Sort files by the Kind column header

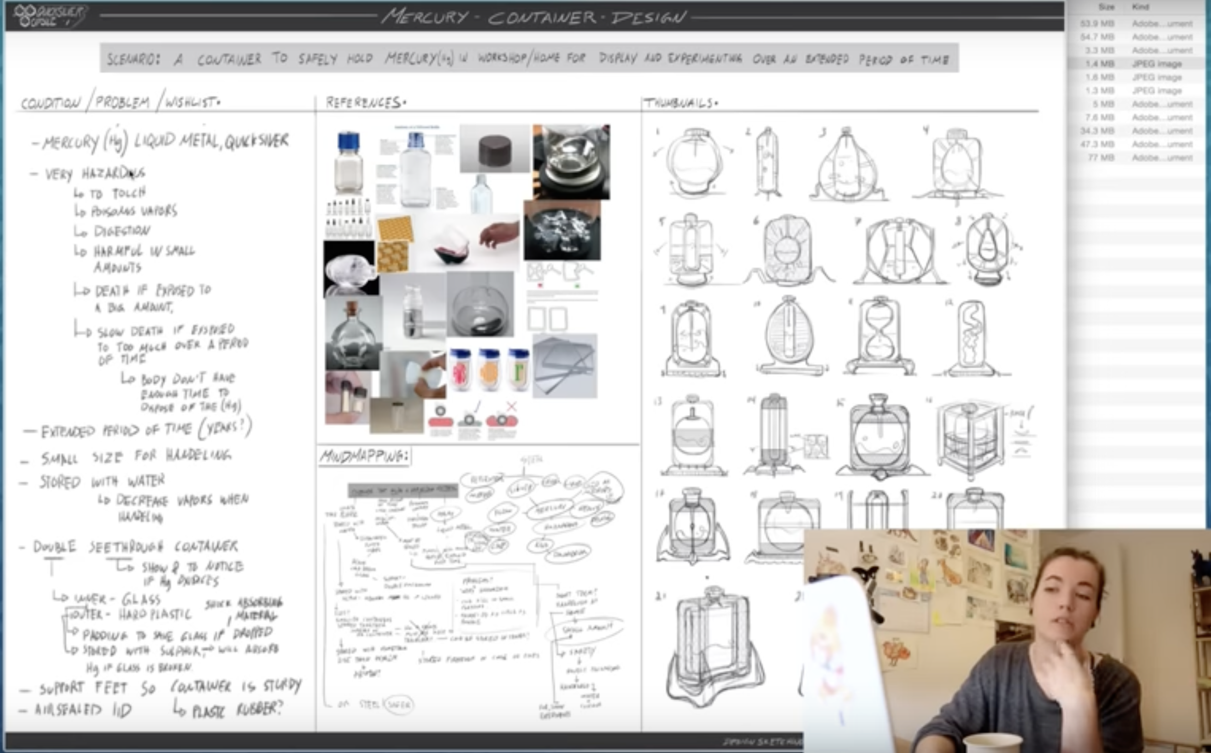click(x=1140, y=7)
